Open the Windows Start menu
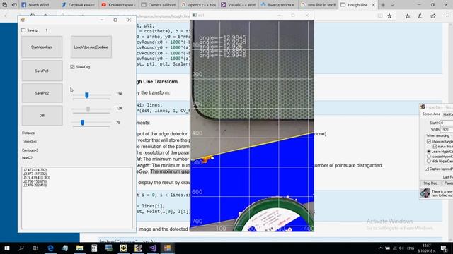453x254 pixels. 6,248
